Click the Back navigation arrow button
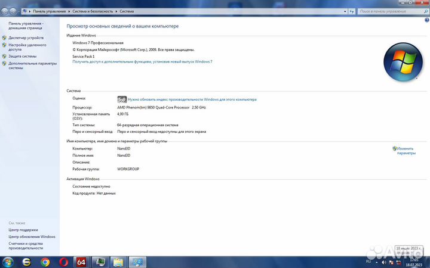Viewport: 430px width, 268px height. pos(5,11)
